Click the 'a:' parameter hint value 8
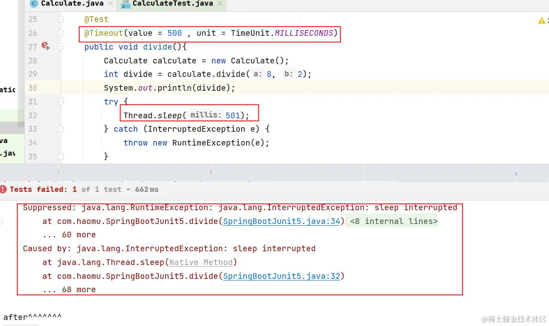Screen dimensions: 549x326 point(269,74)
